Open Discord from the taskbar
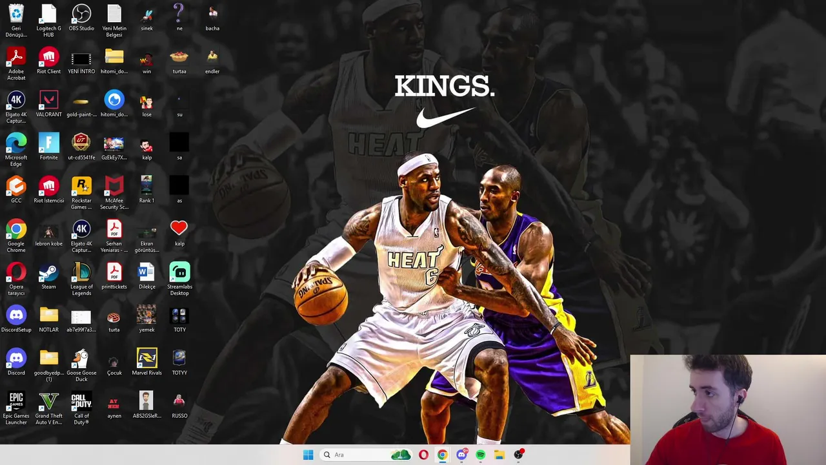 [461, 455]
